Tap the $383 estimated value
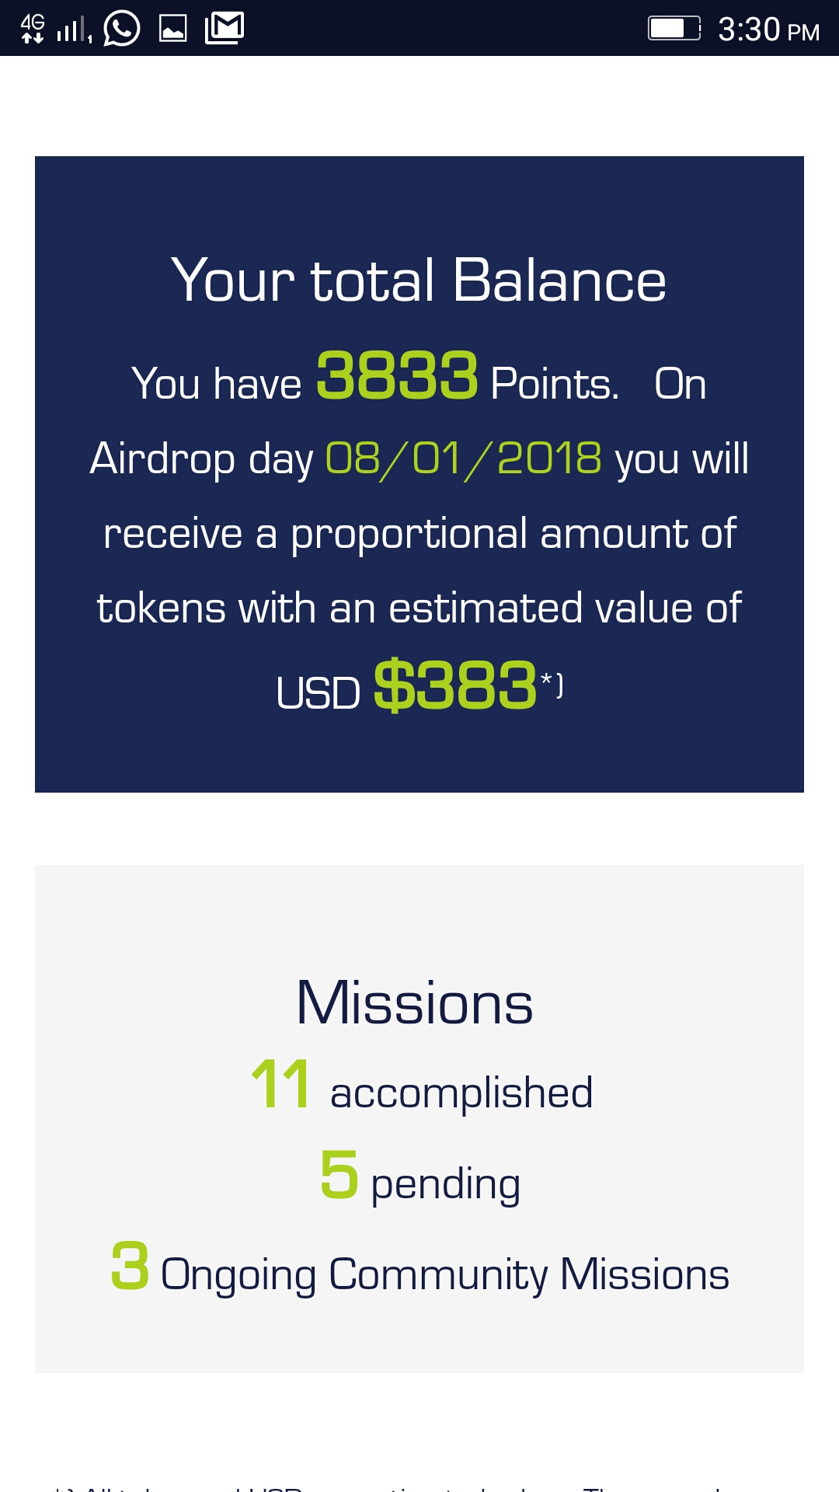Image resolution: width=839 pixels, height=1492 pixels. point(455,686)
